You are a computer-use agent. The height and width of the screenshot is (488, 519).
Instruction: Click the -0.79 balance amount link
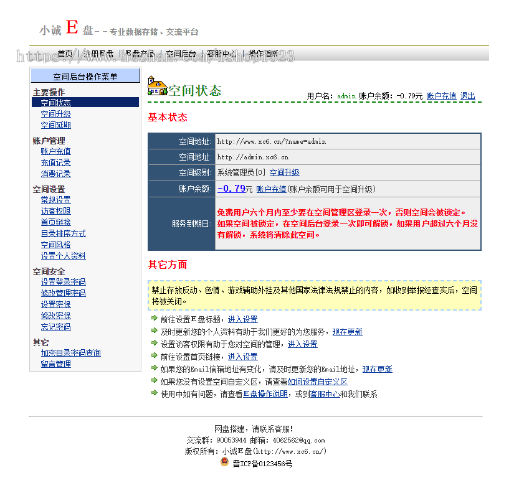tap(231, 189)
